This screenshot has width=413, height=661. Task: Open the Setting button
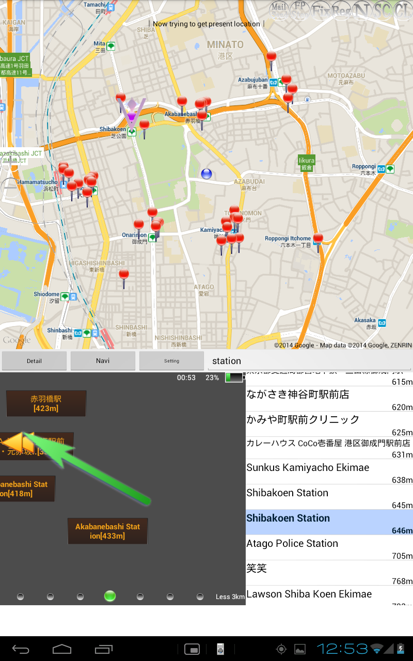point(171,361)
